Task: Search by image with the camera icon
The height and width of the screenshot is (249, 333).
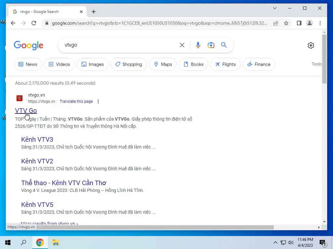Action: (211, 45)
